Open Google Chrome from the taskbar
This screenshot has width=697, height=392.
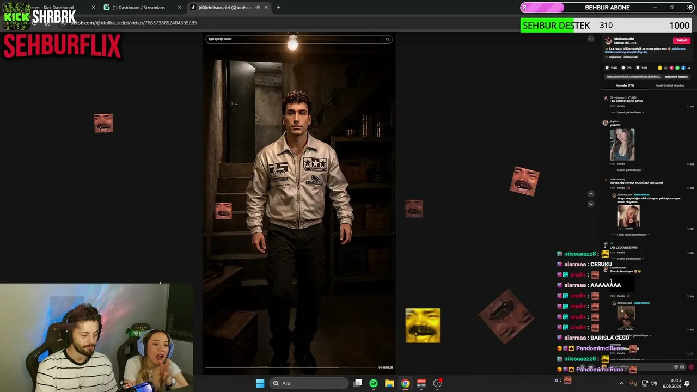pyautogui.click(x=406, y=383)
